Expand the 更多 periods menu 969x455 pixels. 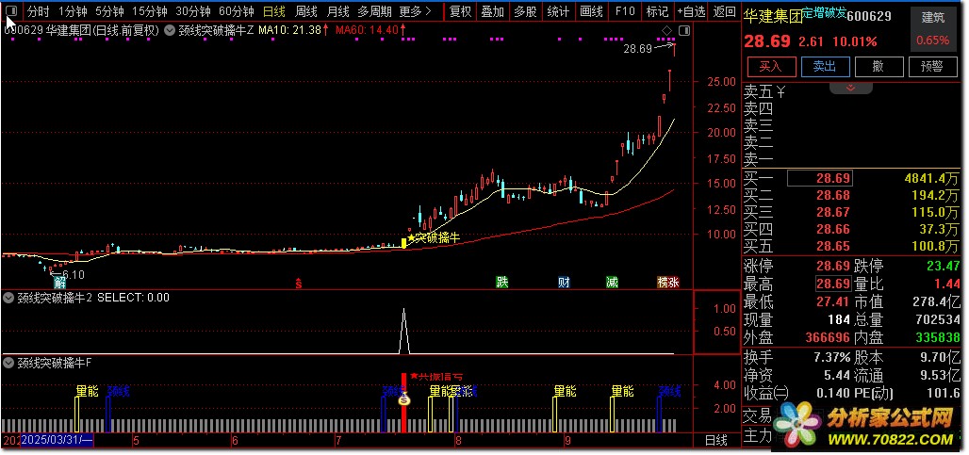[x=416, y=11]
